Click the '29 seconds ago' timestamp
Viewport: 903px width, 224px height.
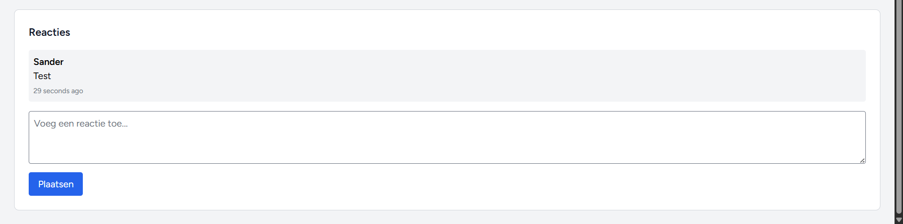(58, 91)
